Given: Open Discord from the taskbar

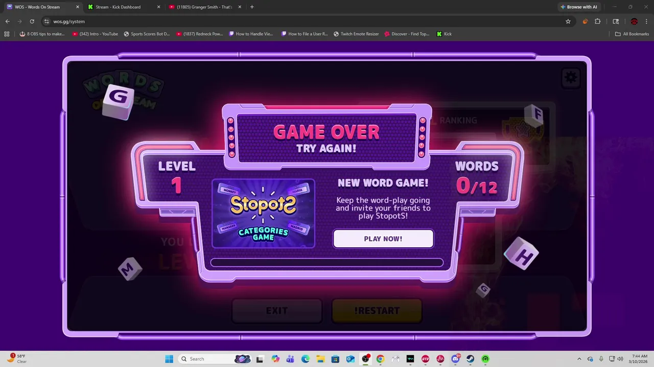Looking at the screenshot, I should coord(455,359).
